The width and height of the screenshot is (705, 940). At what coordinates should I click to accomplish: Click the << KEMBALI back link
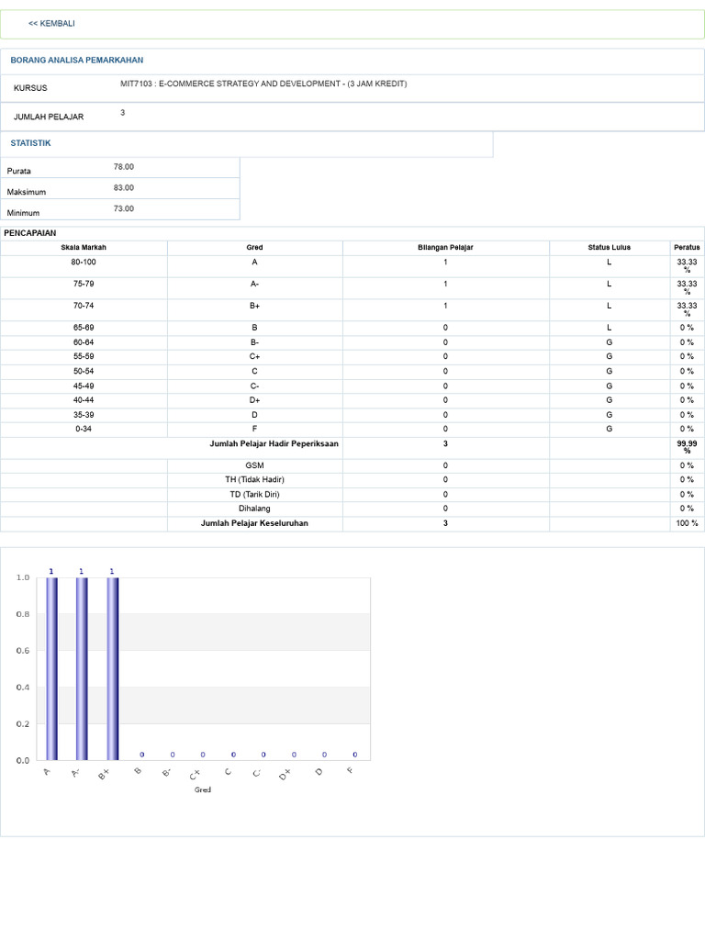[x=51, y=23]
